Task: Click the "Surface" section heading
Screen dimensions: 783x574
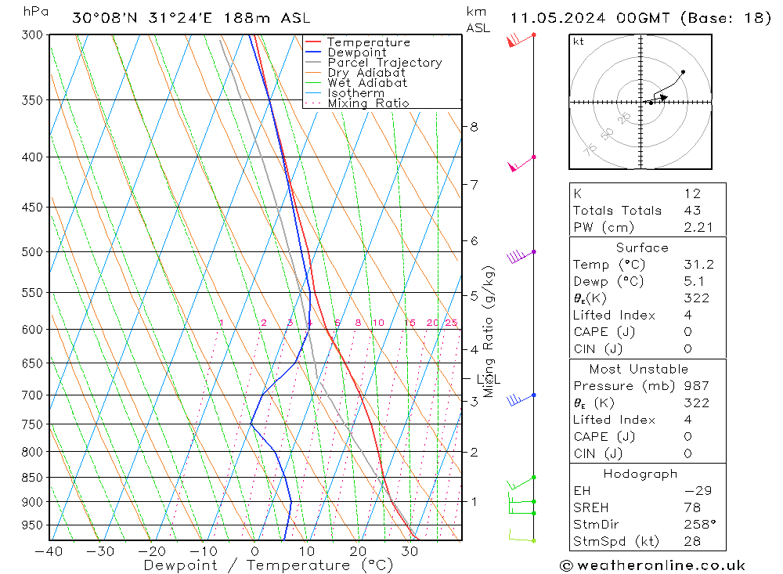Action: [x=642, y=247]
